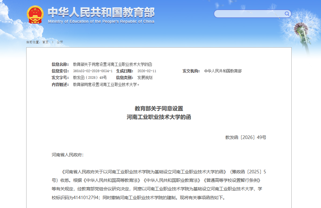Image resolution: width=321 pixels, height=208 pixels.
Task: Click the bold document title heading
Action: tap(159, 113)
